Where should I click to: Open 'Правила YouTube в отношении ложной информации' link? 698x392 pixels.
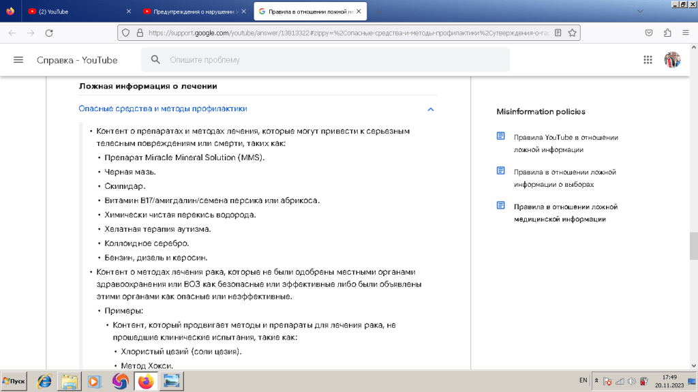(x=565, y=143)
